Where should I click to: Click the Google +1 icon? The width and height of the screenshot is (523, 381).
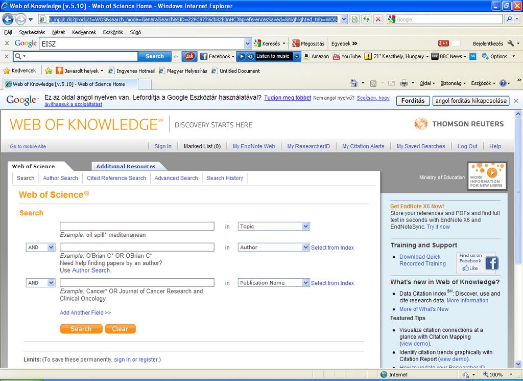tap(443, 43)
